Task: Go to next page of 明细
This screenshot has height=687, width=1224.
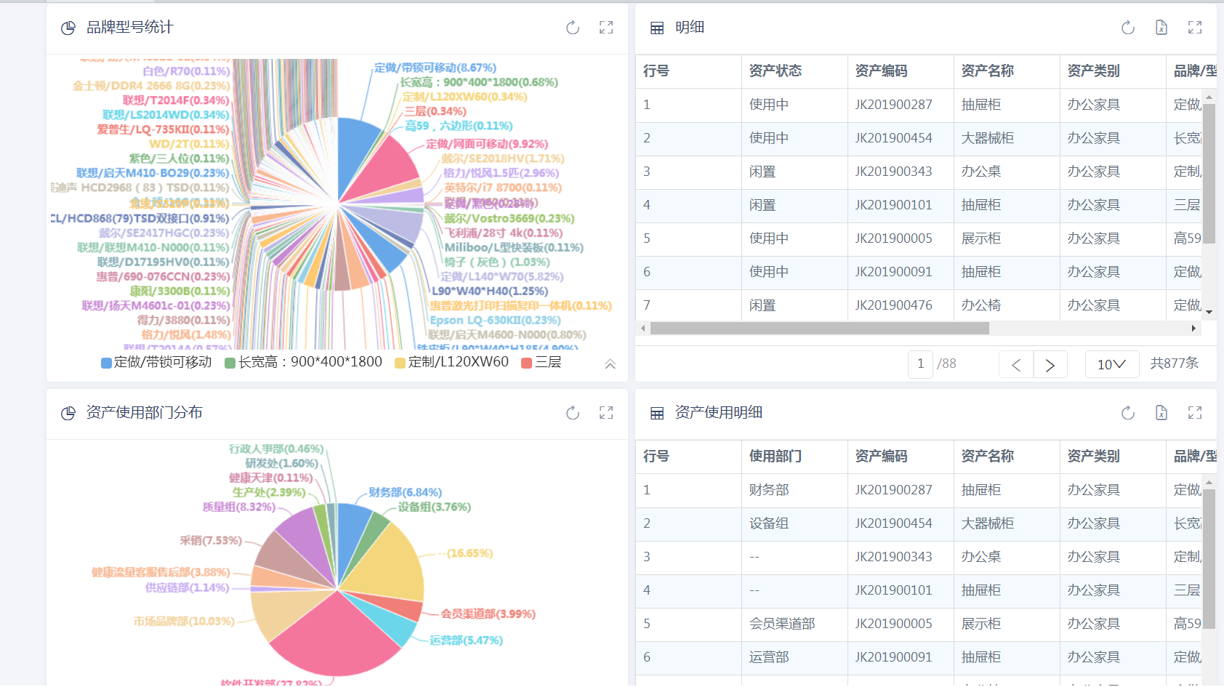Action: pos(1050,364)
